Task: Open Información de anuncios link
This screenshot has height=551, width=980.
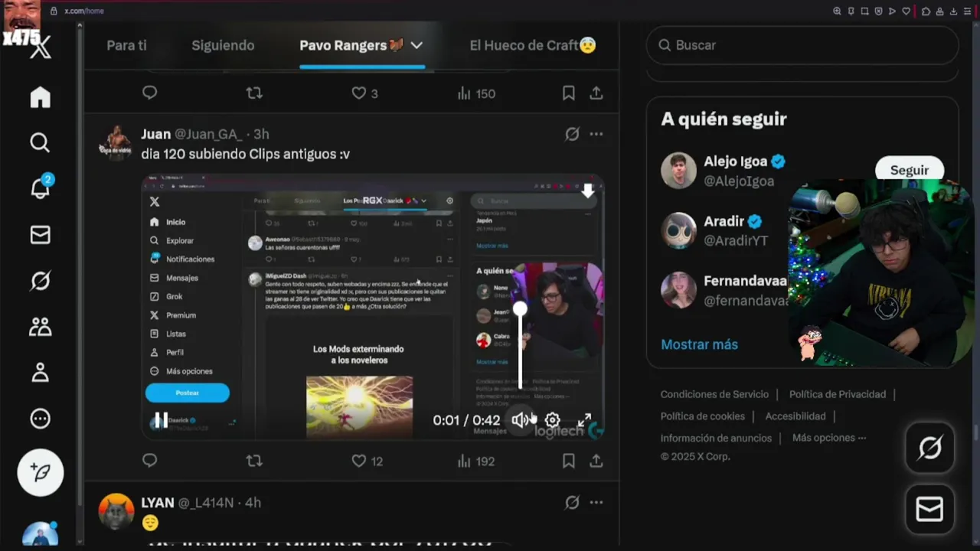Action: click(x=716, y=438)
